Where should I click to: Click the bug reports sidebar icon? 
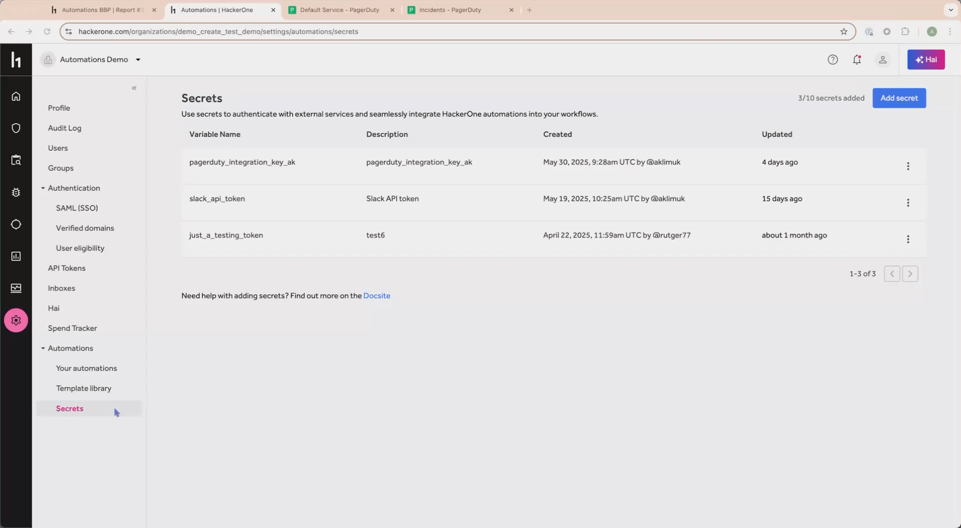click(x=16, y=192)
